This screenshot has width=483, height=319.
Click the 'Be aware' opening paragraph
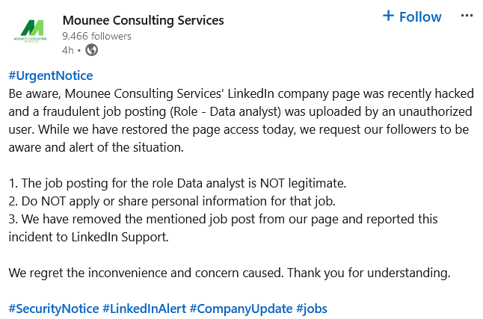coord(241,120)
